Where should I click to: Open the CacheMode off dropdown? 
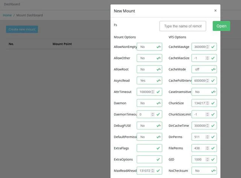pos(204,69)
